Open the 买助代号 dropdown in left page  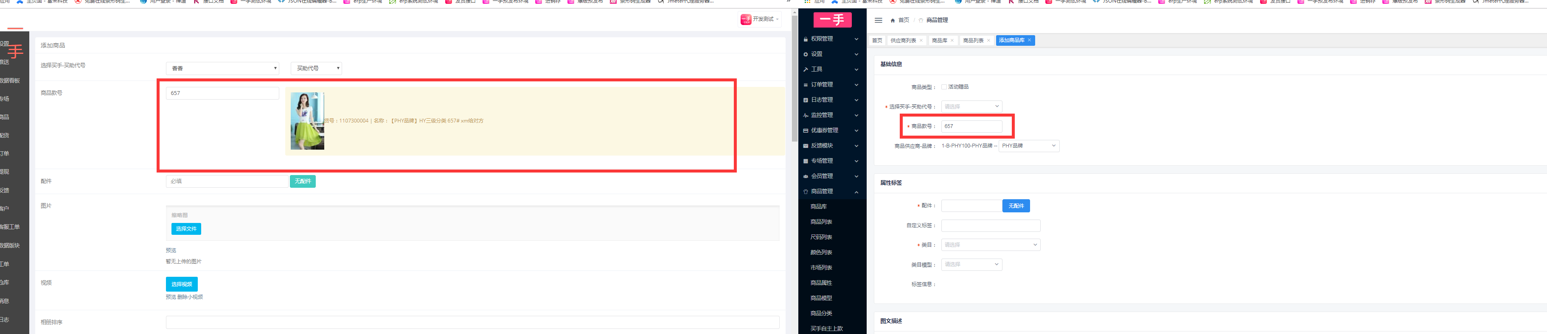point(317,68)
